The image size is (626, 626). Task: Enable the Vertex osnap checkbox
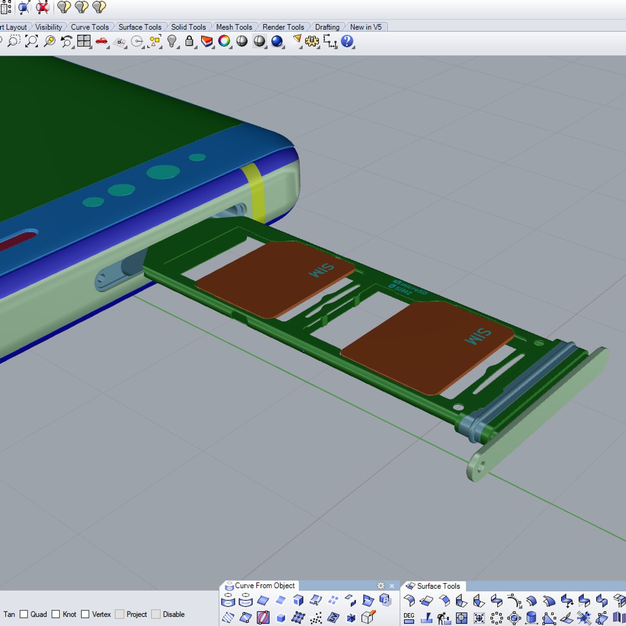(85, 614)
